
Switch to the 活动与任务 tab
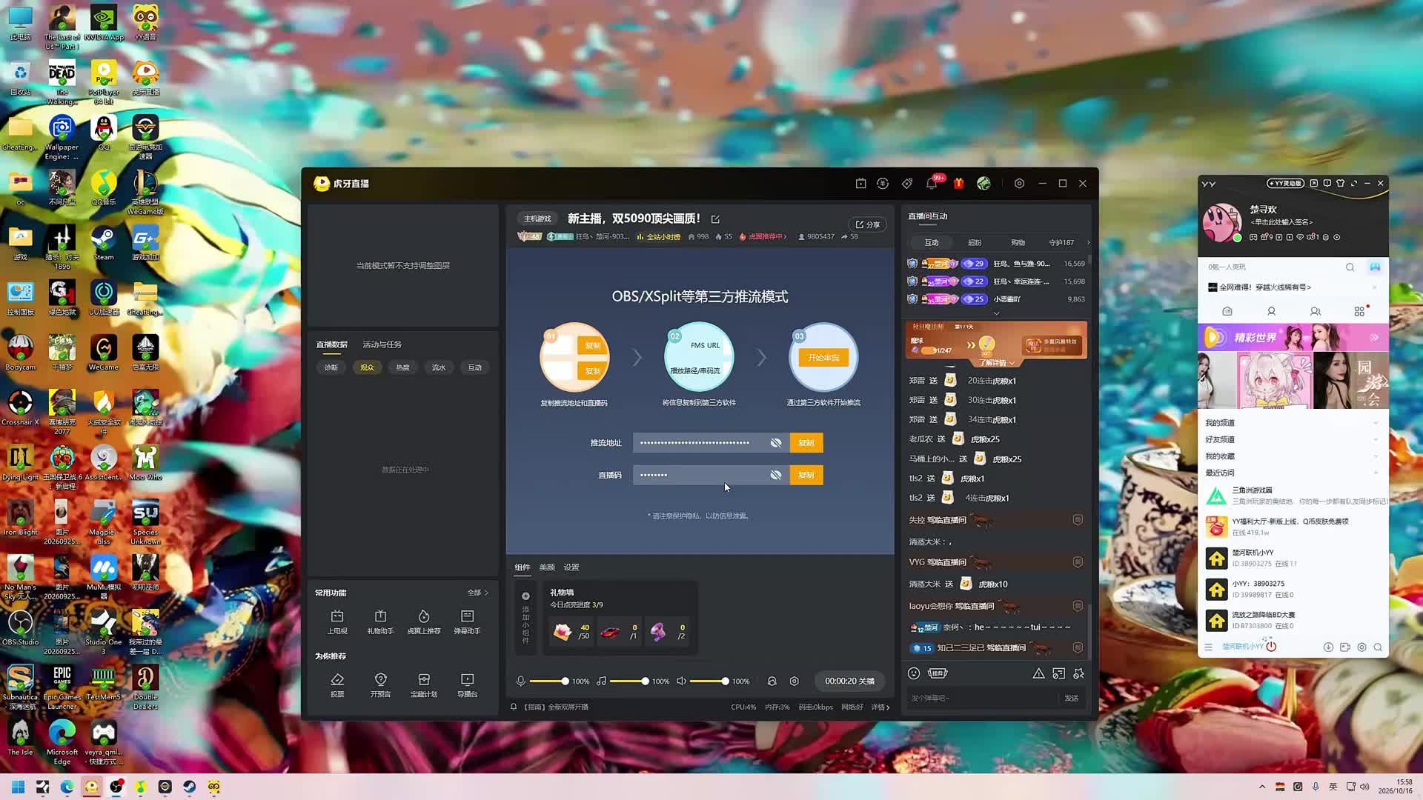click(382, 344)
